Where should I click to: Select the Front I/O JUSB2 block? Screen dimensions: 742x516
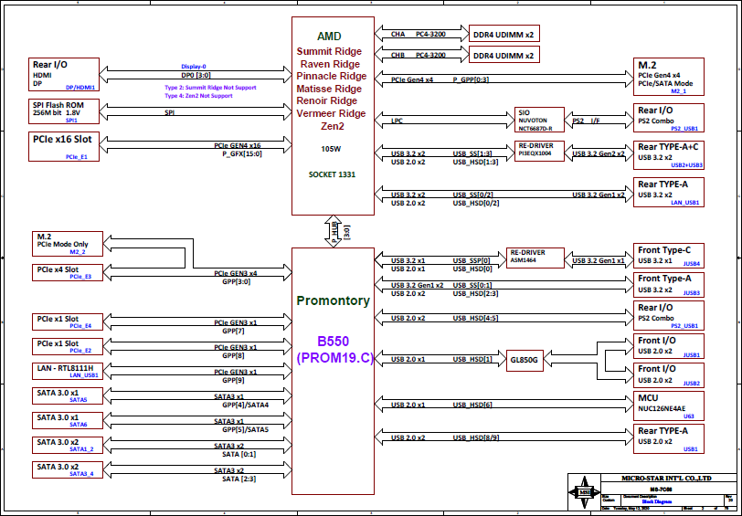(x=669, y=375)
